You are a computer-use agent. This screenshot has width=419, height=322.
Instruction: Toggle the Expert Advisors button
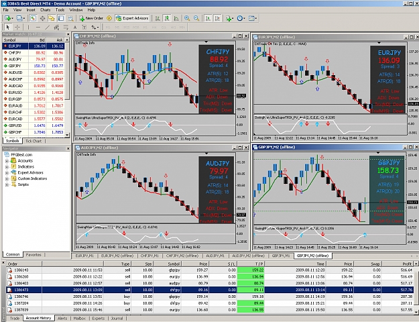[132, 18]
